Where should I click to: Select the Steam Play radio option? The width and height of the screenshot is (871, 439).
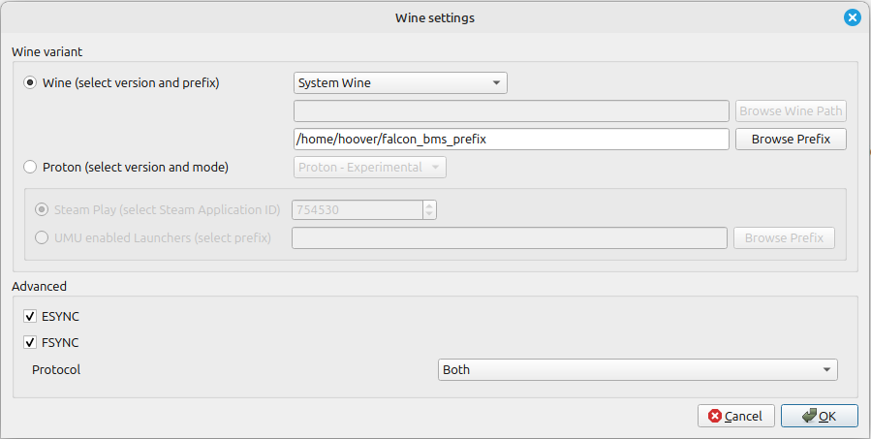coord(42,209)
